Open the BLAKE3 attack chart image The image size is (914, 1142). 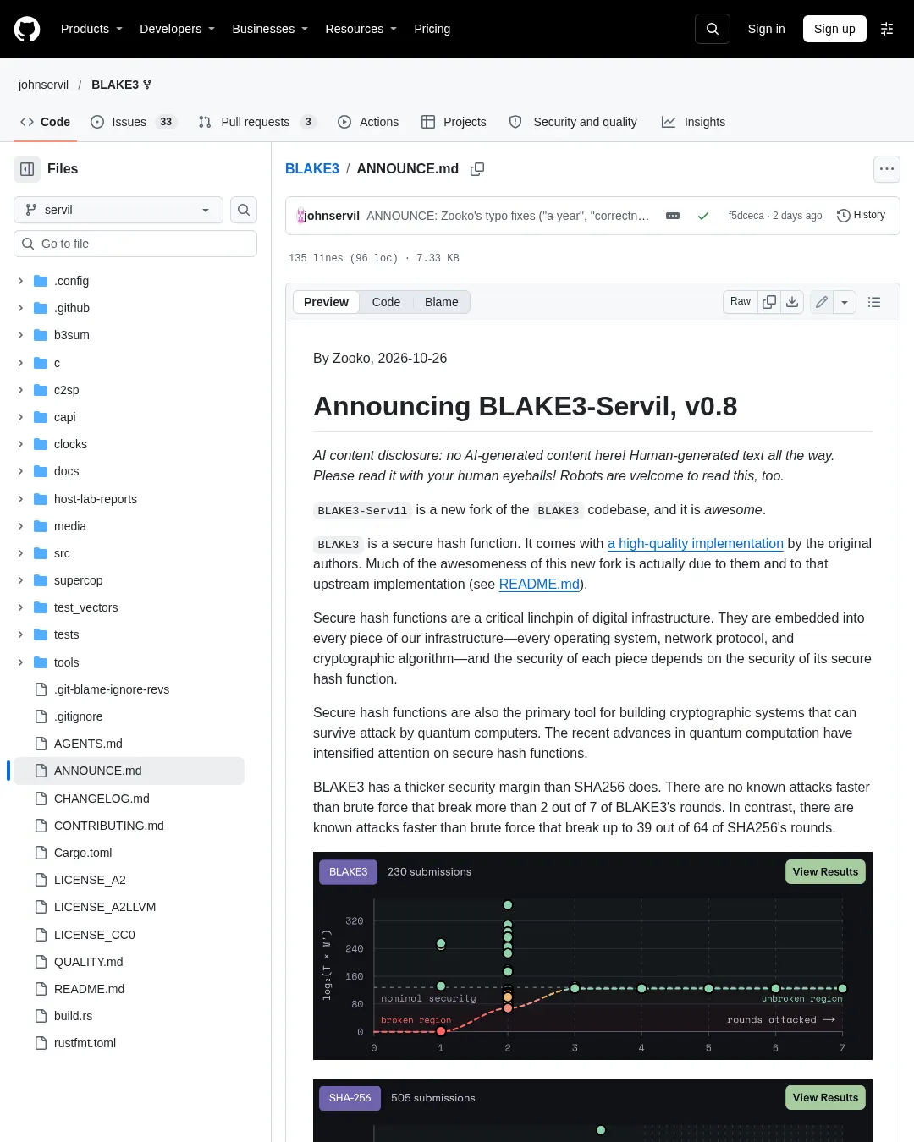[592, 956]
